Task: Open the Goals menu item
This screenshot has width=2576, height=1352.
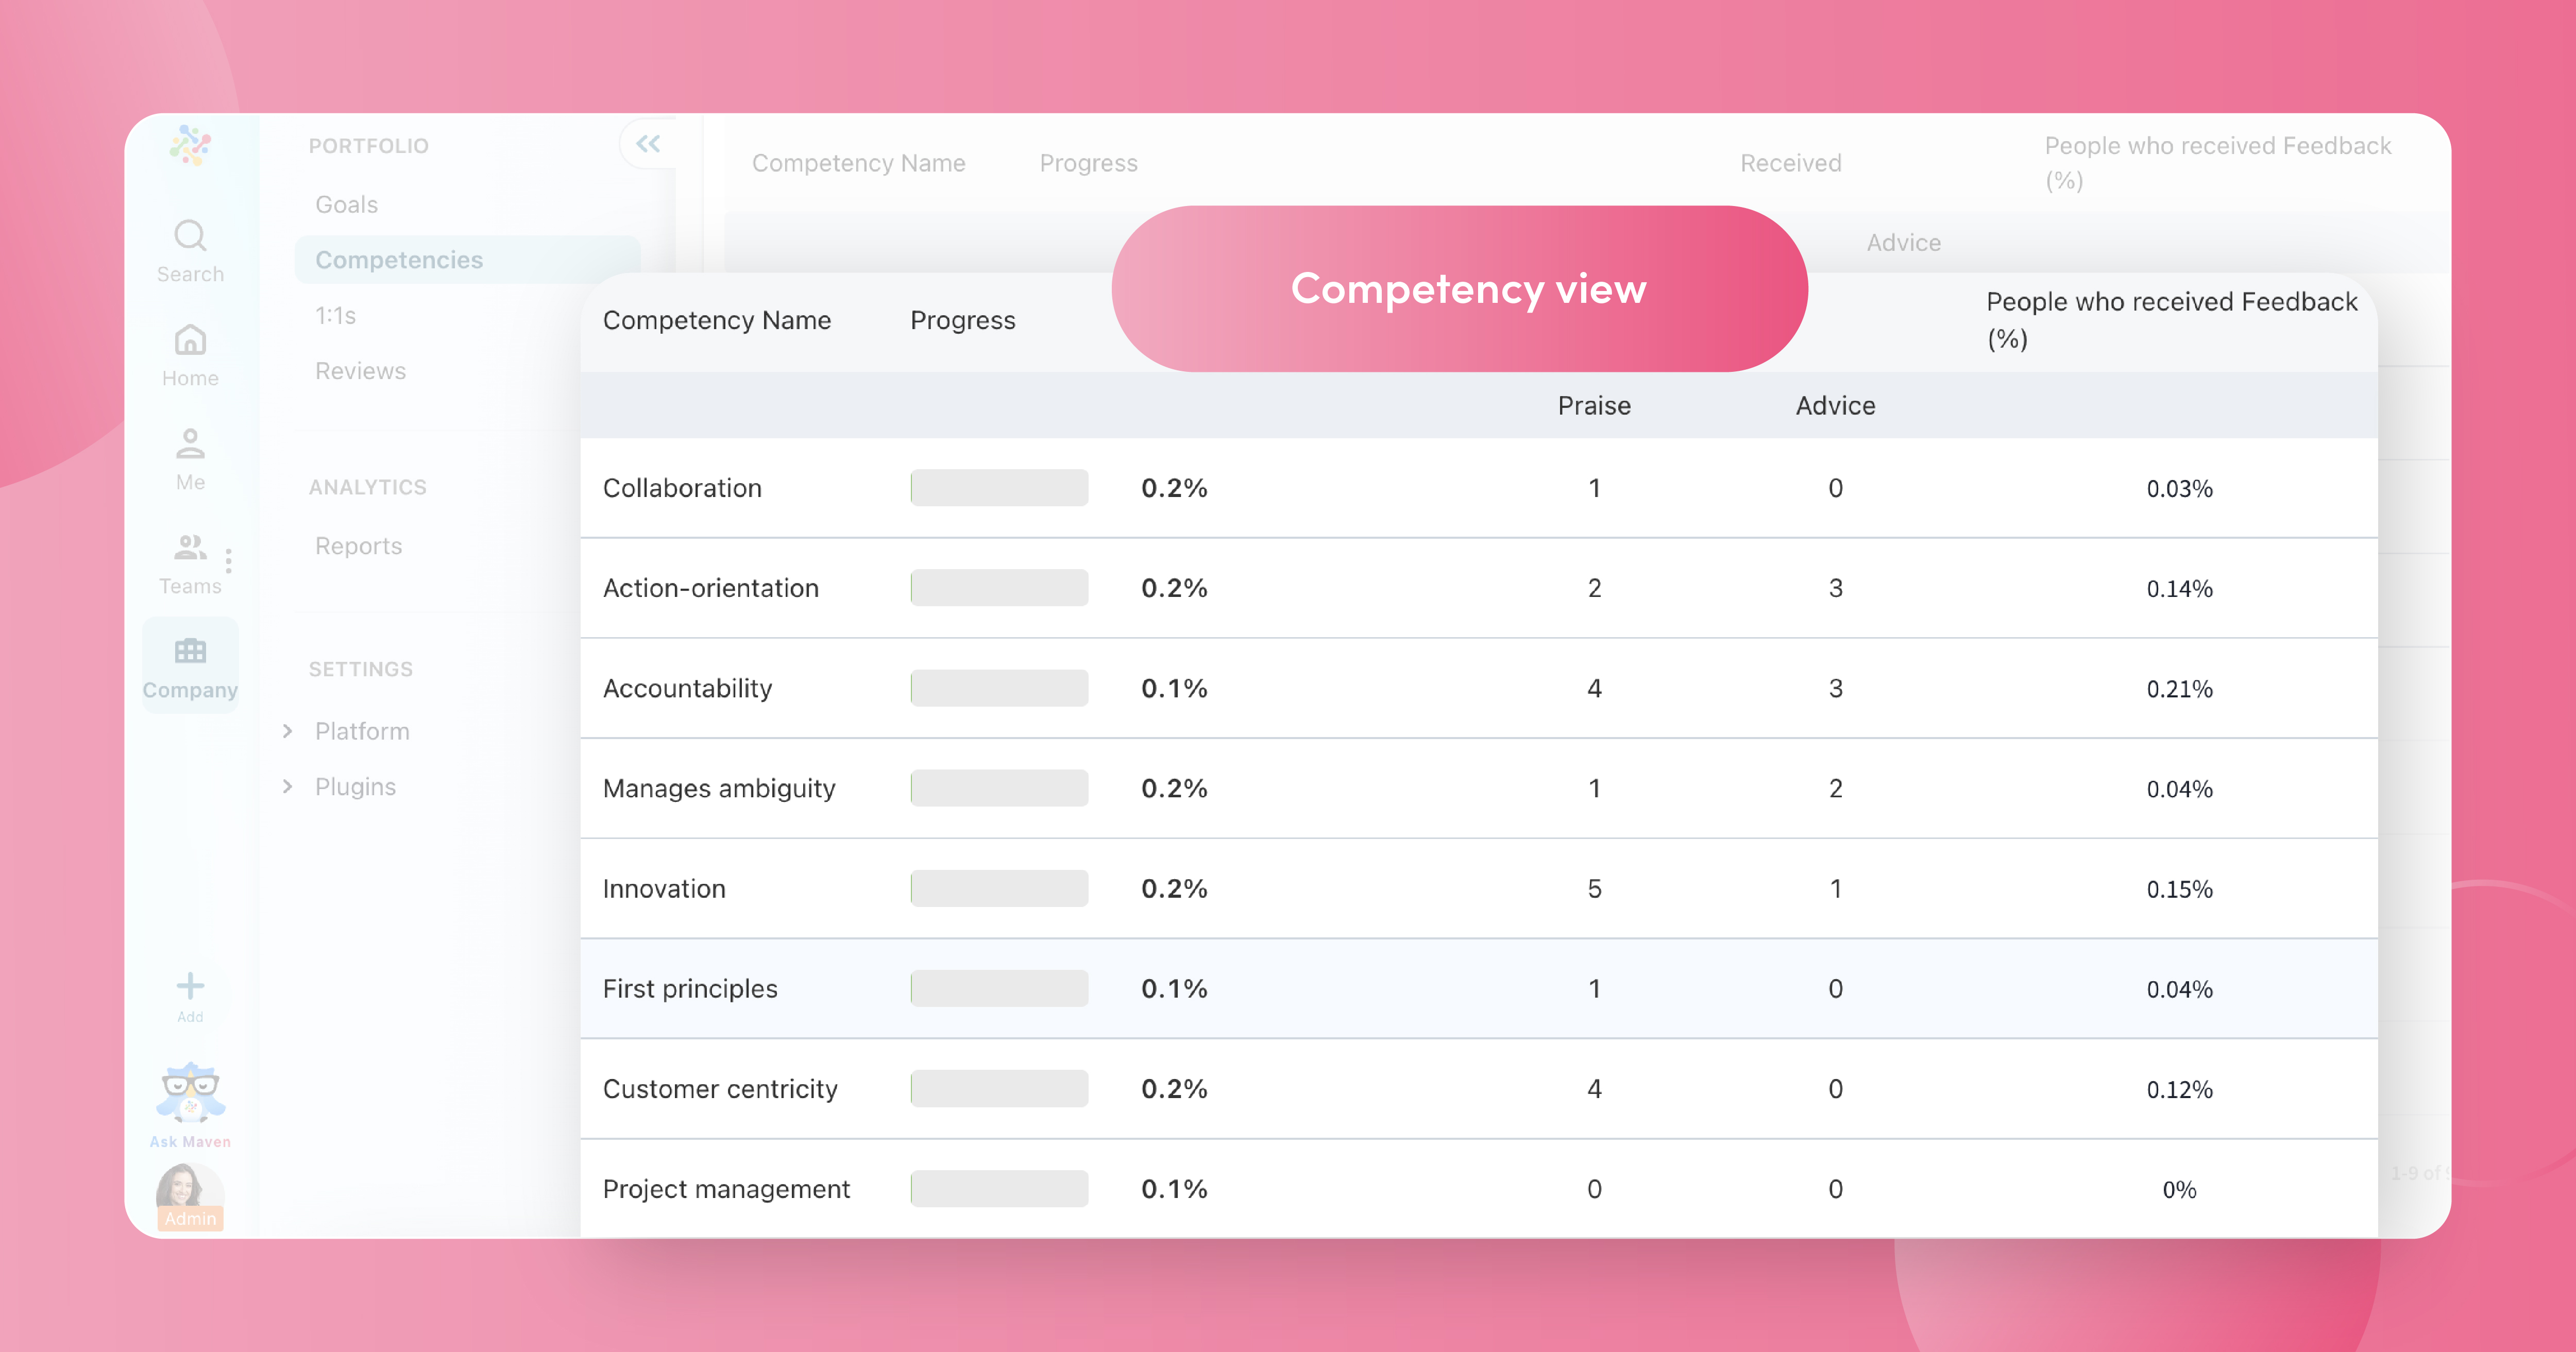Action: click(346, 205)
